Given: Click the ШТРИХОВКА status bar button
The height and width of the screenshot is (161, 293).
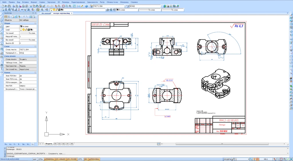Looking at the screenshot, I should pyautogui.click(x=94, y=159).
